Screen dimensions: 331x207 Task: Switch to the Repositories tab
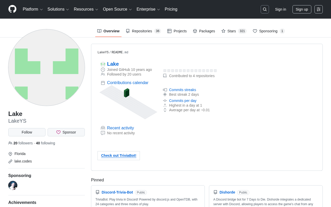coord(143,31)
